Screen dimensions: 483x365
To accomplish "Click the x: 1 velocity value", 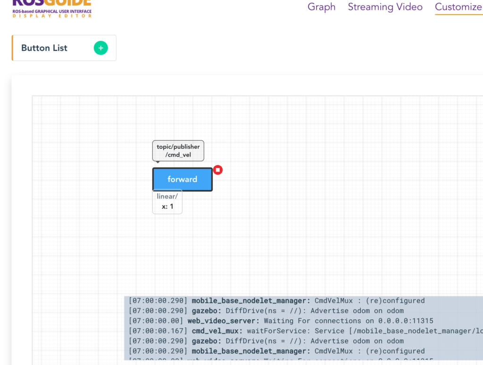I will 167,207.
